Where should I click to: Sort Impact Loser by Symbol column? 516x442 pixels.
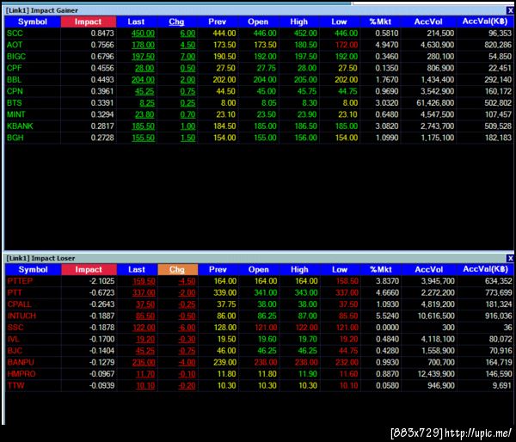(33, 269)
